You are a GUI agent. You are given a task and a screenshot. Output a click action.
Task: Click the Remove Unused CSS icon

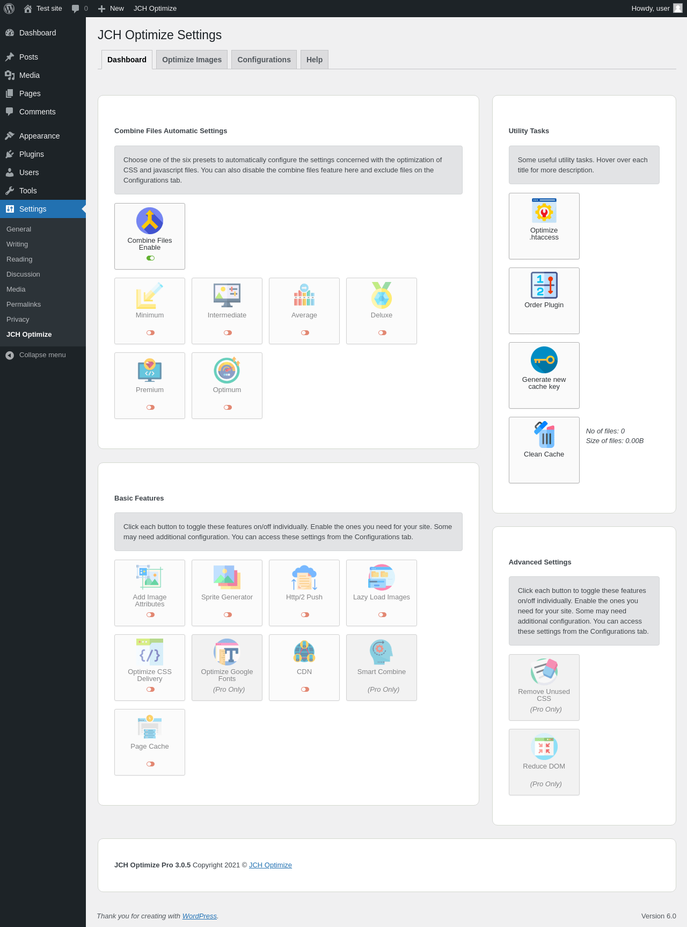coord(544,672)
